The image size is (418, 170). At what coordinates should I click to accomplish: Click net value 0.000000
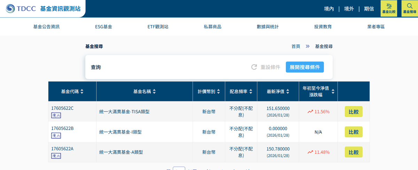(x=278, y=128)
